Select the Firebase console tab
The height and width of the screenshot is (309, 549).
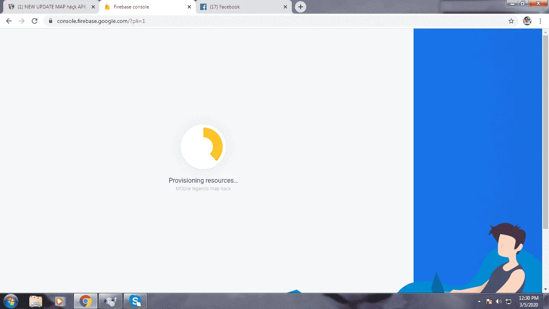[x=147, y=7]
